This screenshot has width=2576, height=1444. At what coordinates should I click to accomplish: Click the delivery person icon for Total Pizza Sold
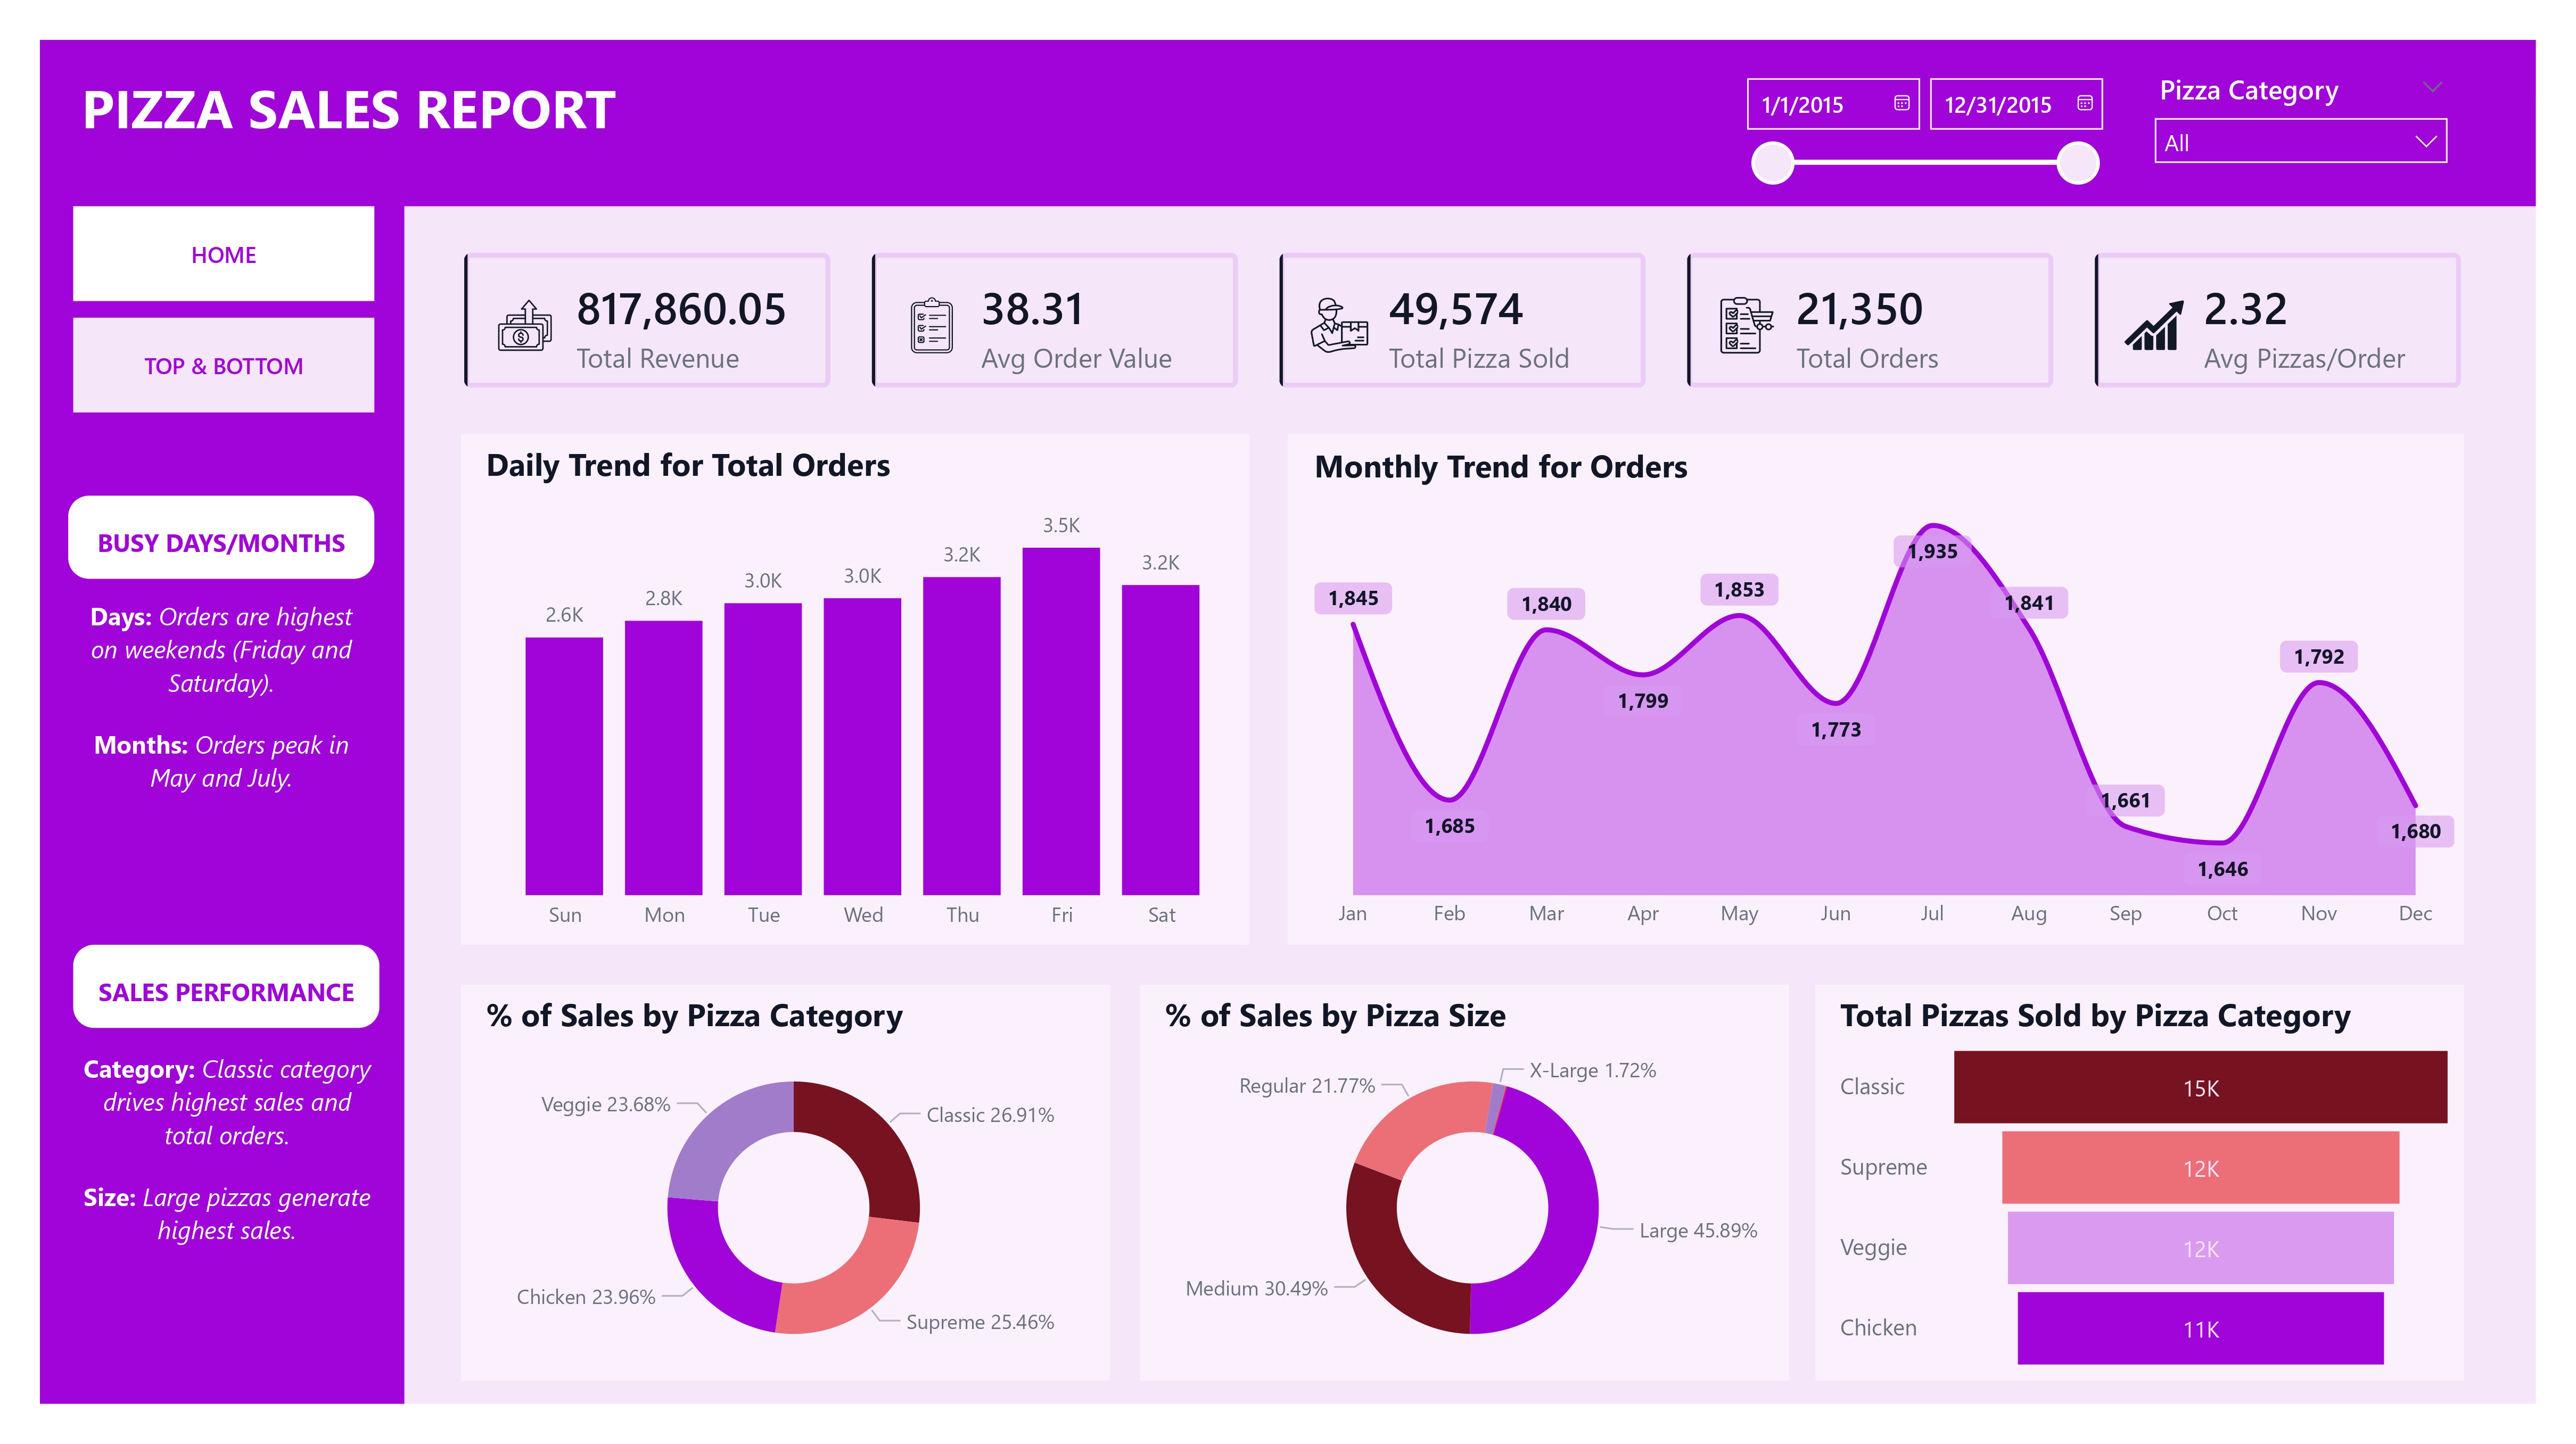[x=1339, y=326]
